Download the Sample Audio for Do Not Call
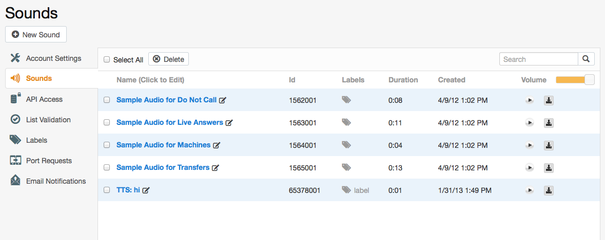 point(549,100)
